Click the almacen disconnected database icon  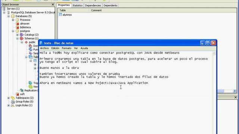pos(18,23)
